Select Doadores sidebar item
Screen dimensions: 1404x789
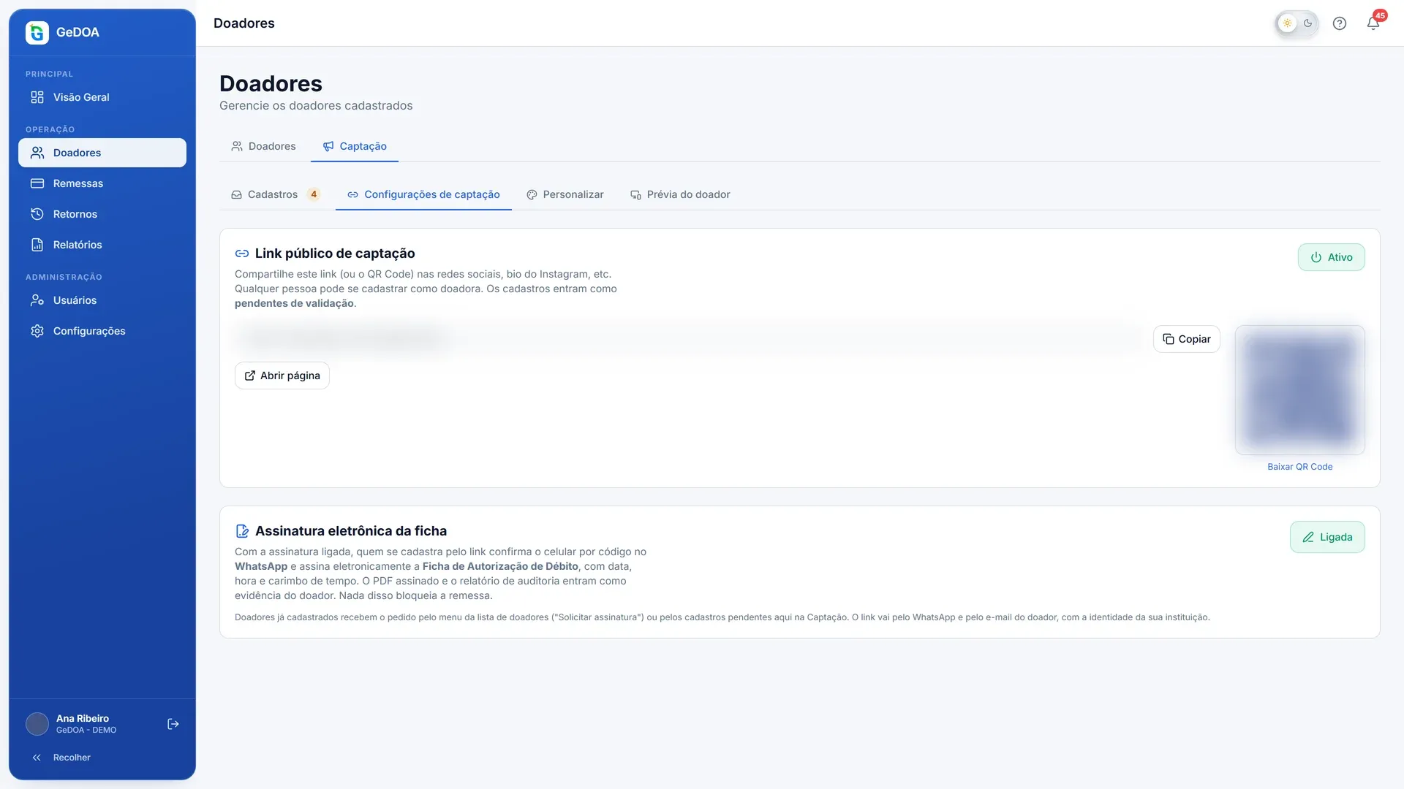click(x=102, y=153)
